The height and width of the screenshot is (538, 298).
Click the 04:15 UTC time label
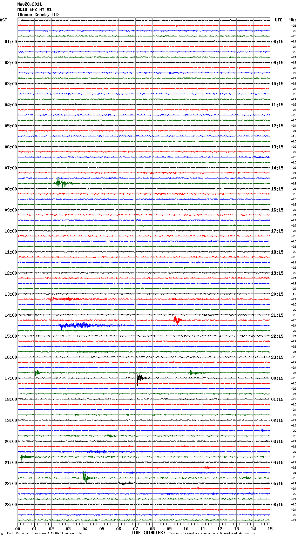tap(277, 463)
